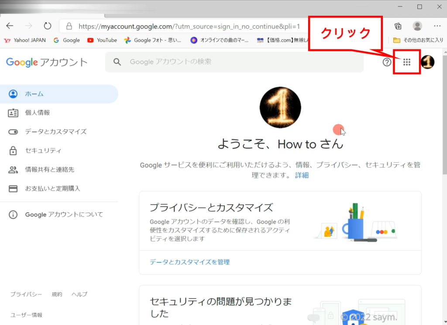Image resolution: width=447 pixels, height=325 pixels.
Task: Open browser settings ellipsis menu
Action: point(437,26)
